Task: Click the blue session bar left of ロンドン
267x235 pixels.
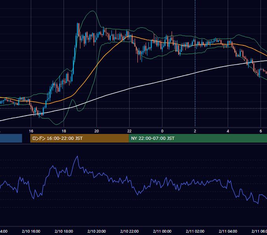Action: [x=11, y=138]
